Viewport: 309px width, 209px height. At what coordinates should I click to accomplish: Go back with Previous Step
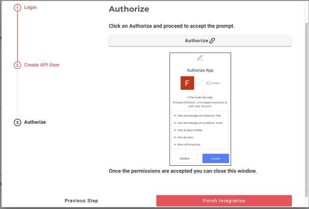(82, 201)
